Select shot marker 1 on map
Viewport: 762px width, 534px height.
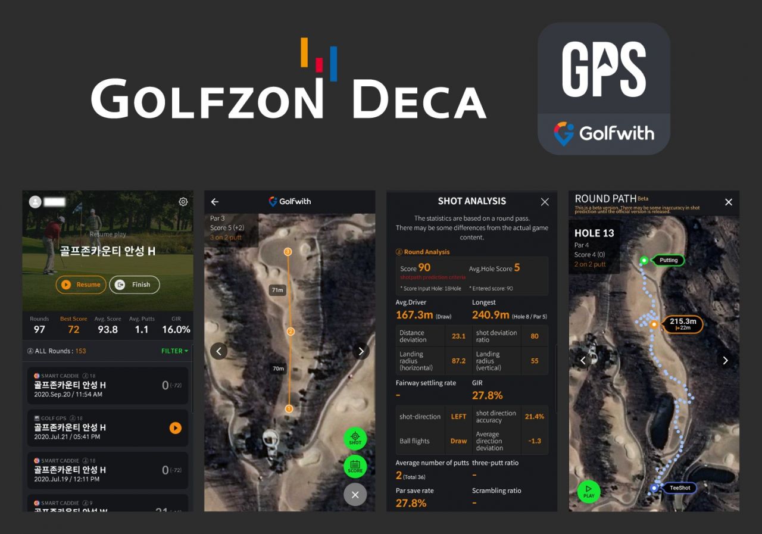coord(289,408)
